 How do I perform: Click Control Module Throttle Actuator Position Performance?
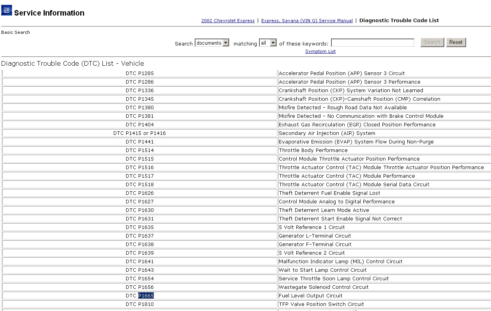(349, 159)
